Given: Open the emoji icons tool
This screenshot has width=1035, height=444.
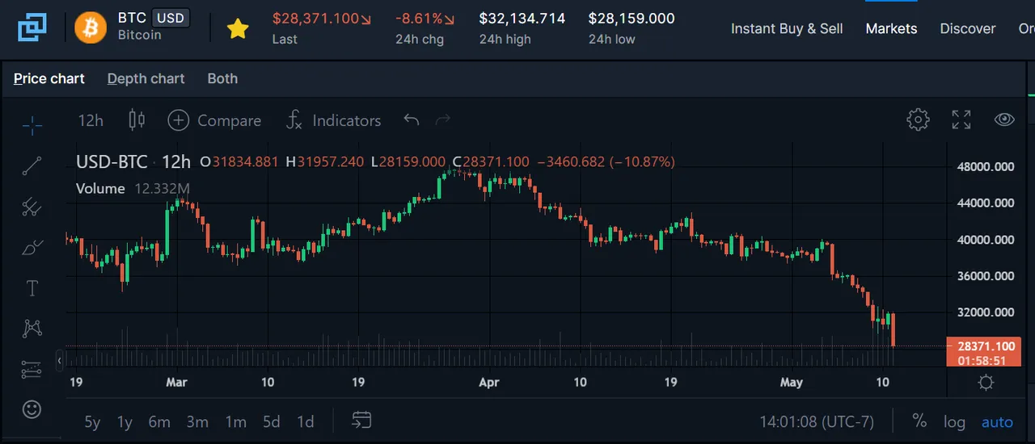Looking at the screenshot, I should coord(32,409).
